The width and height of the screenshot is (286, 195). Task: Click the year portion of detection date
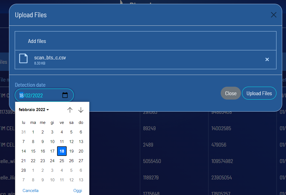38,95
